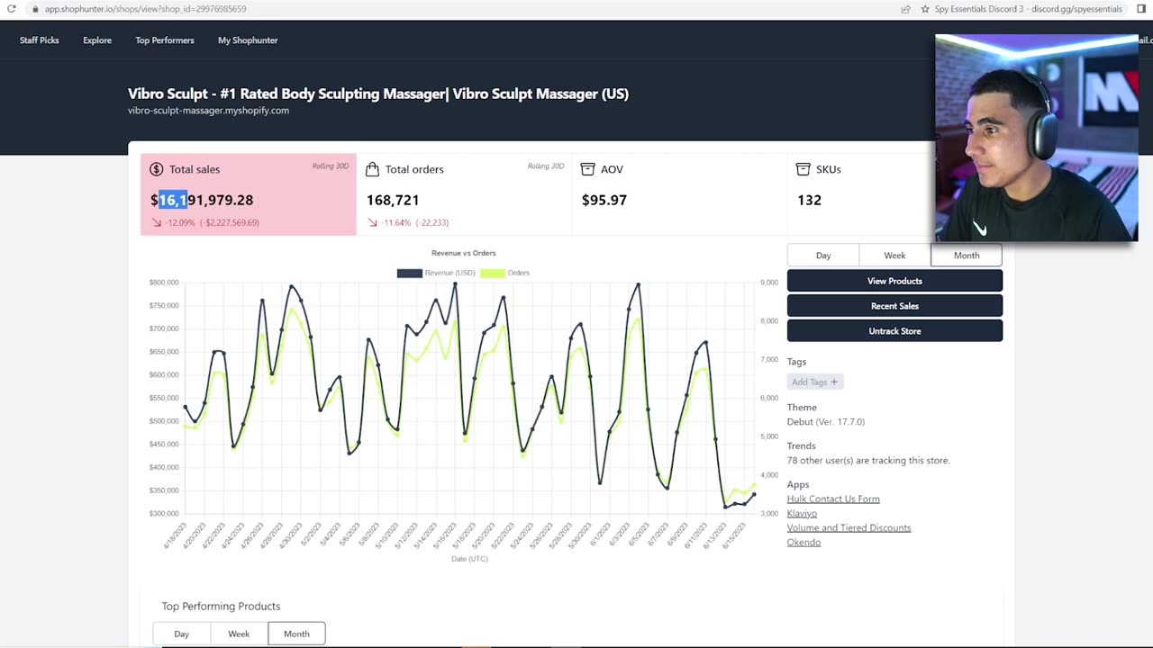Viewport: 1153px width, 648px height.
Task: Open the Klaviyo app link
Action: [802, 513]
